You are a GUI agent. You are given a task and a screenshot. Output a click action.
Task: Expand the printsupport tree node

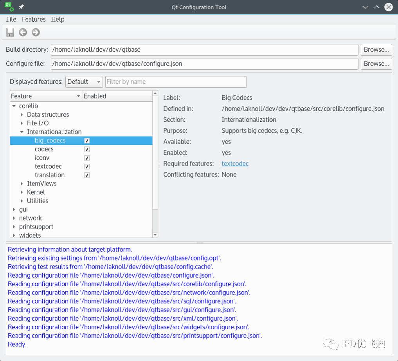[x=14, y=227]
